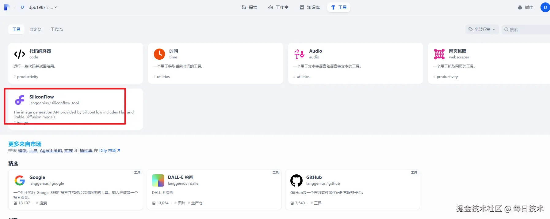
Task: Click the 工具 tag on GitHub card
Action: coord(316,203)
